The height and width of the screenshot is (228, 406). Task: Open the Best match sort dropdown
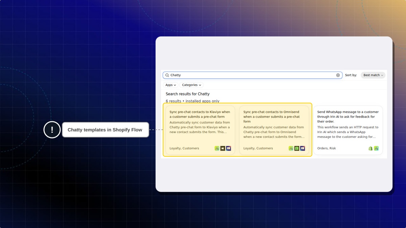pos(373,75)
